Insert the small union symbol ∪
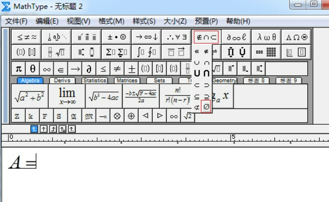The image size is (329, 202). coord(197,62)
